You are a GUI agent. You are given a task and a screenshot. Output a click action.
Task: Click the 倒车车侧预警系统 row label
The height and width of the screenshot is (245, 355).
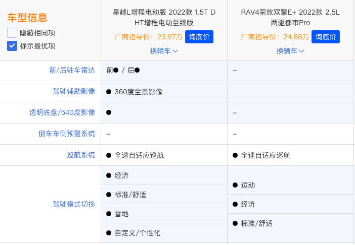coord(67,134)
